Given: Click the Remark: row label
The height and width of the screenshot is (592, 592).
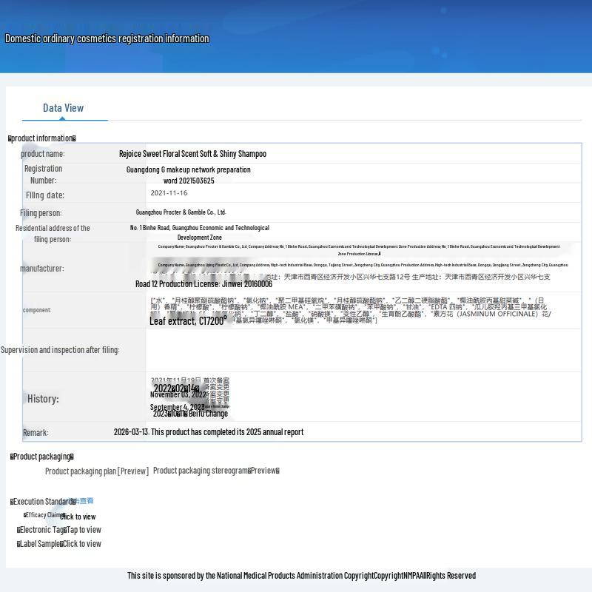Looking at the screenshot, I should pyautogui.click(x=36, y=433).
